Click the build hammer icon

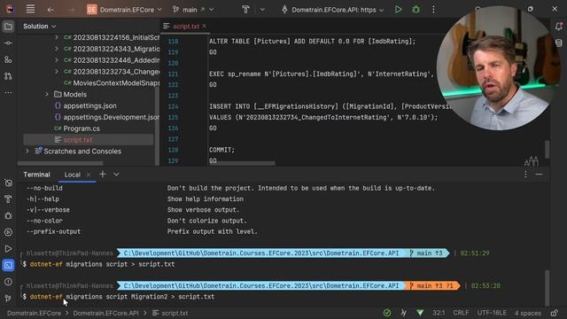[245, 10]
